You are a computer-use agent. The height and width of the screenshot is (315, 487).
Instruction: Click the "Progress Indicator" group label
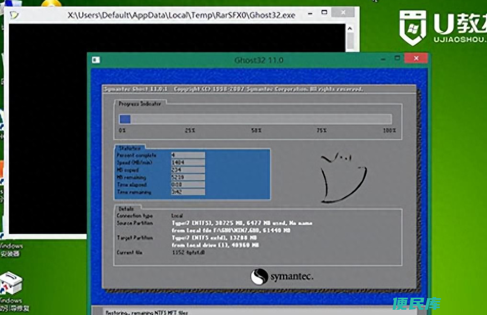click(140, 104)
